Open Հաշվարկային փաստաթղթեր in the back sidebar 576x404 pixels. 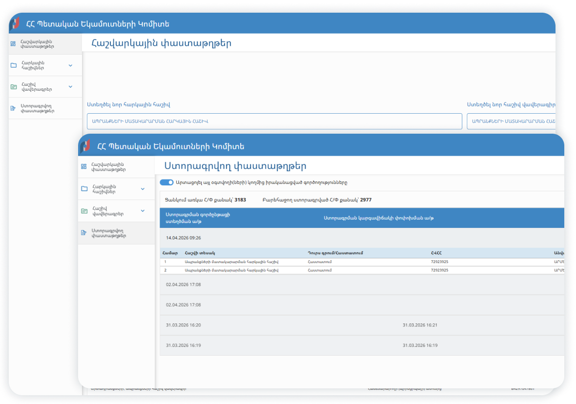(37, 44)
